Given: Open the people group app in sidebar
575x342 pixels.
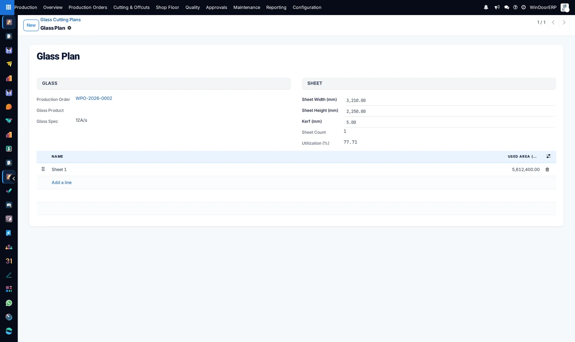Looking at the screenshot, I should [x=9, y=247].
